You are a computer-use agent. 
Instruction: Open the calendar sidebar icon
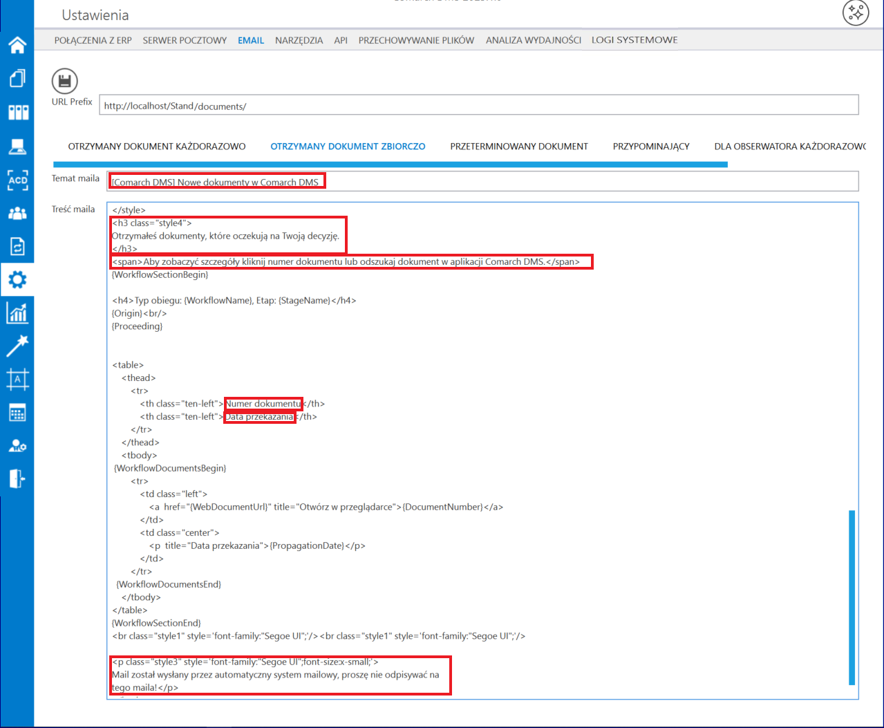(x=17, y=413)
